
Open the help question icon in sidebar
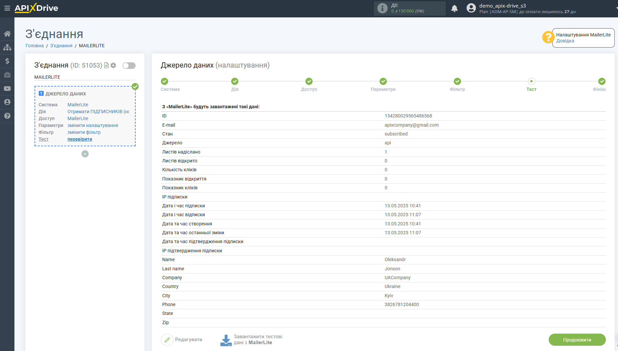[7, 116]
